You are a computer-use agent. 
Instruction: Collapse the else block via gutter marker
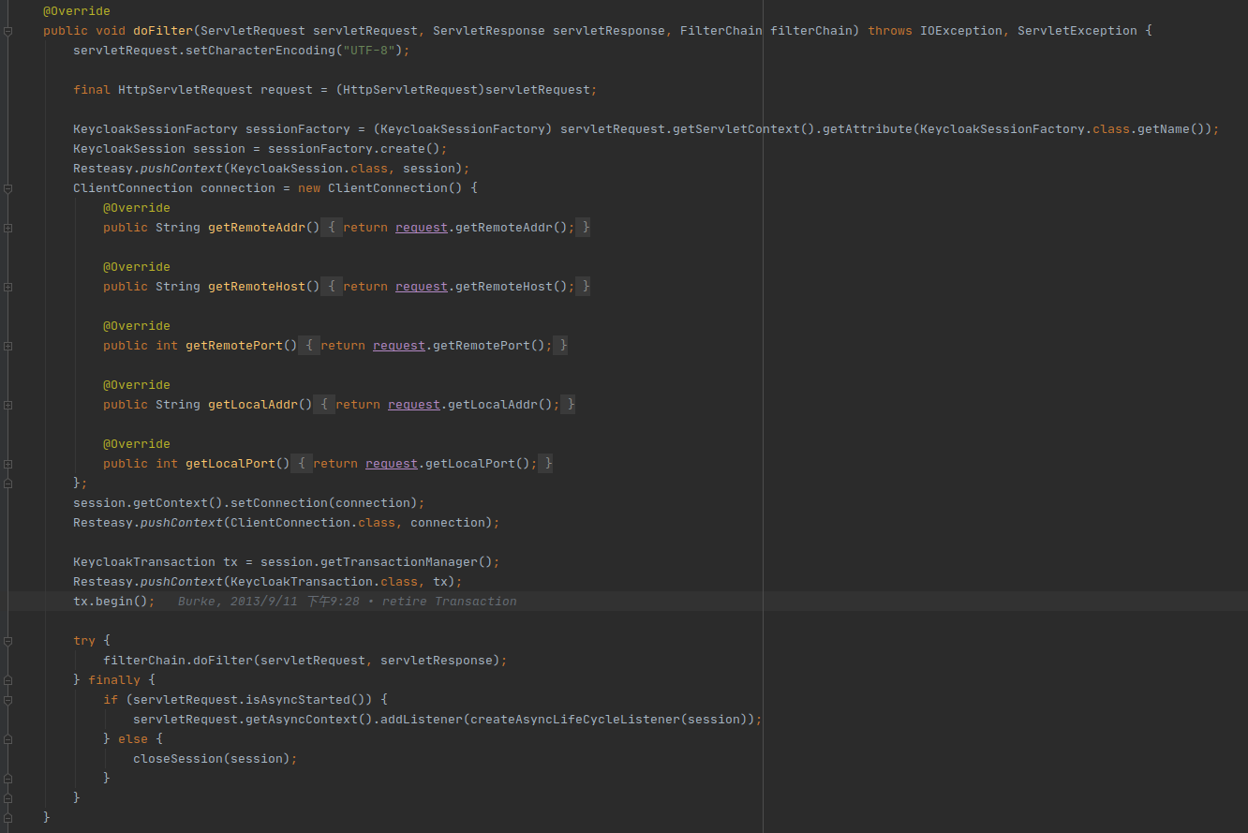pyautogui.click(x=7, y=739)
